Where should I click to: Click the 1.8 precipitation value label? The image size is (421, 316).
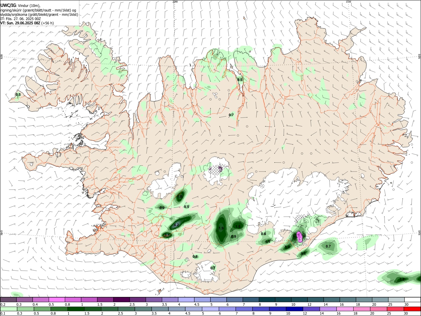coord(180,197)
